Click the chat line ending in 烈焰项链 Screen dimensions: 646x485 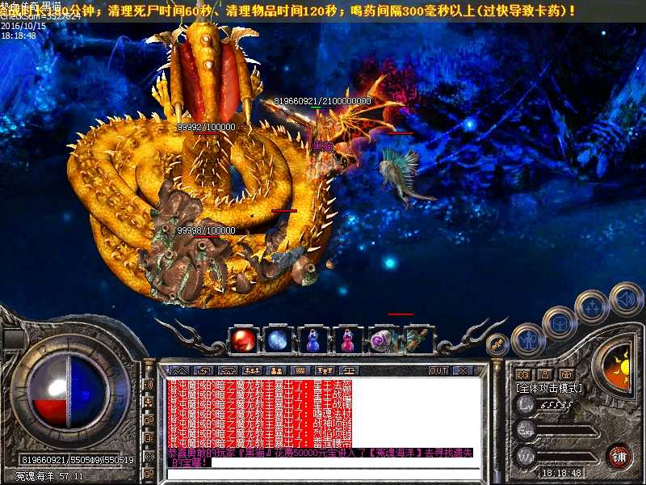click(x=259, y=434)
